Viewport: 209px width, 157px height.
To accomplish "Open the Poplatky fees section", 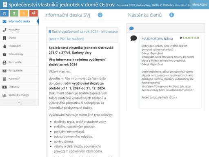I will pyautogui.click(x=19, y=87).
